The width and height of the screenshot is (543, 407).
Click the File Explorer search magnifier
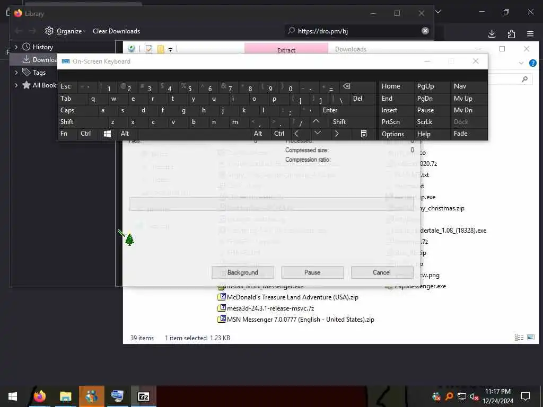pos(524,79)
